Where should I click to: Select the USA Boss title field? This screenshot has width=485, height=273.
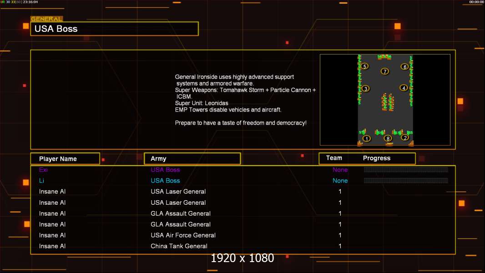115,29
